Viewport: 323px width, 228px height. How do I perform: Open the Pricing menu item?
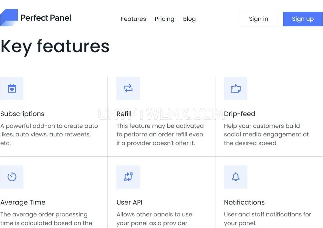pyautogui.click(x=165, y=19)
